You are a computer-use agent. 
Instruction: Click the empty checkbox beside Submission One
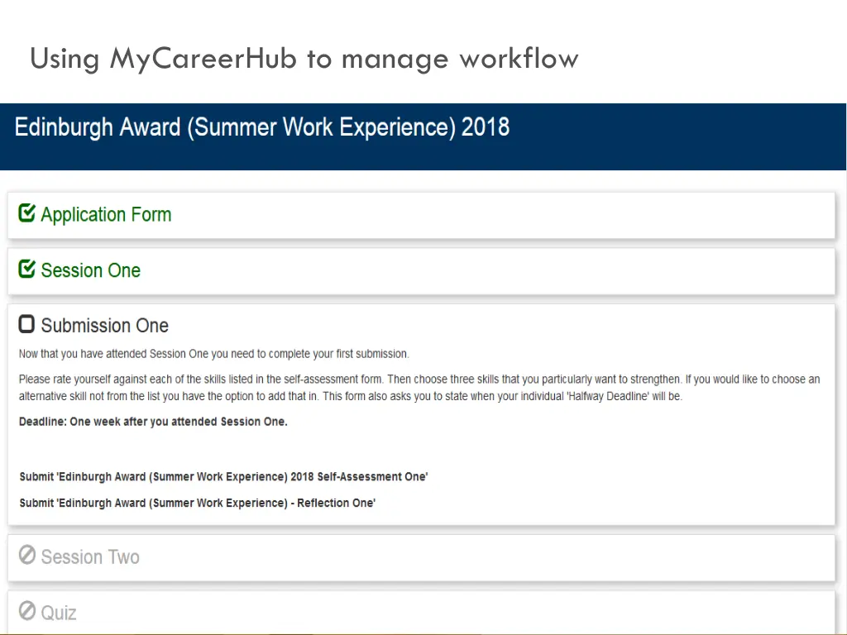coord(26,324)
